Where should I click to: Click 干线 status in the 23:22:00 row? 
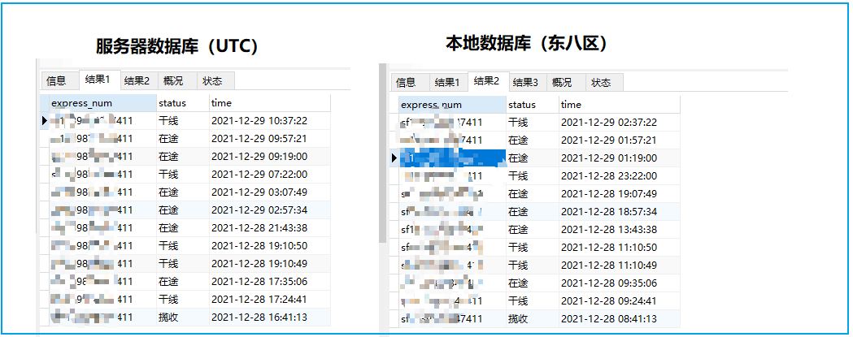(x=533, y=176)
